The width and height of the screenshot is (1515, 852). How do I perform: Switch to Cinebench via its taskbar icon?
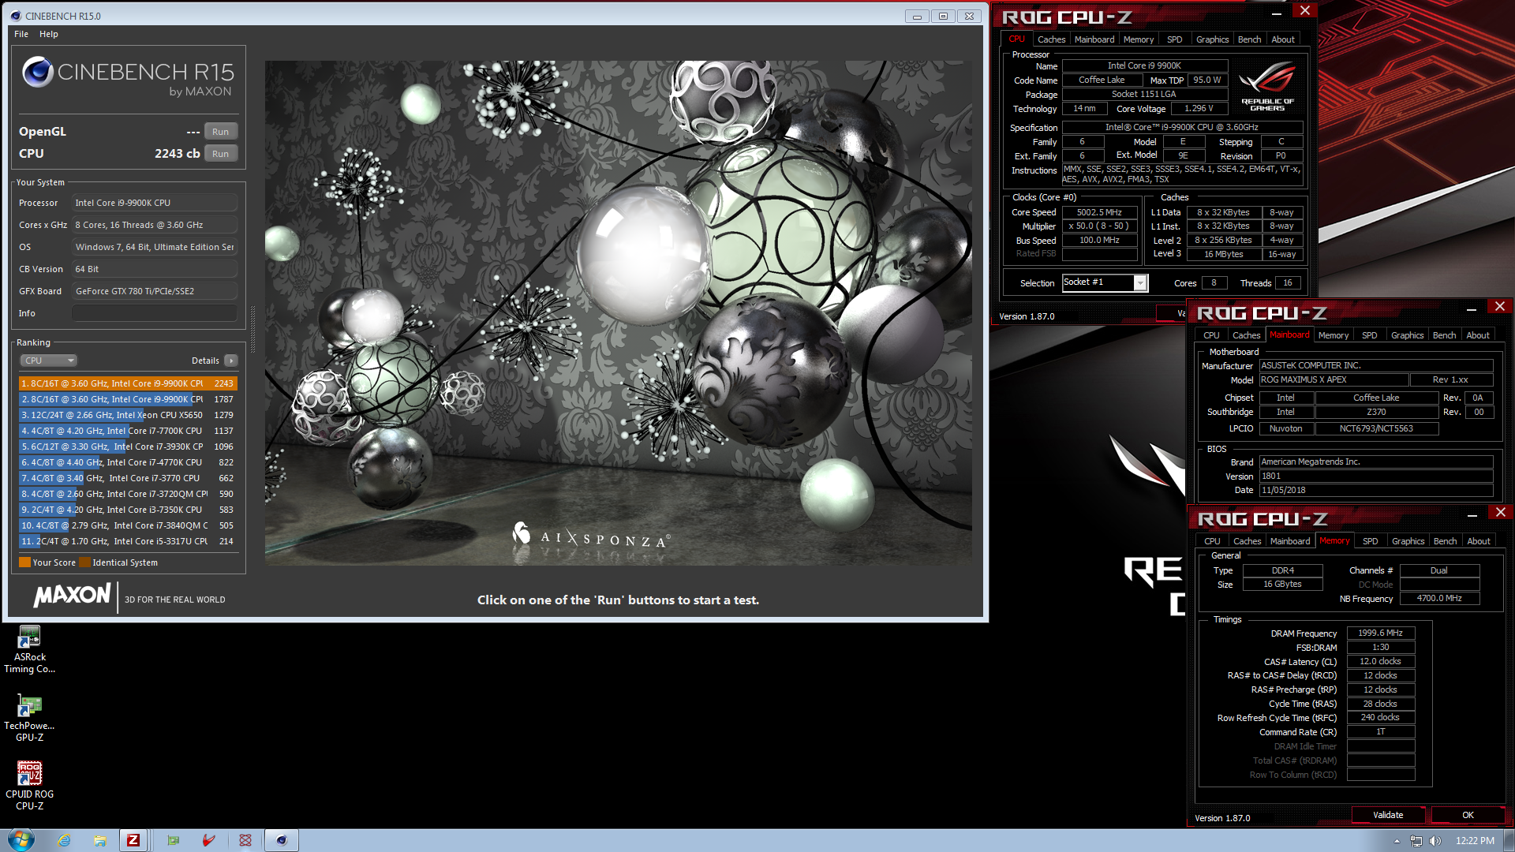(x=282, y=840)
